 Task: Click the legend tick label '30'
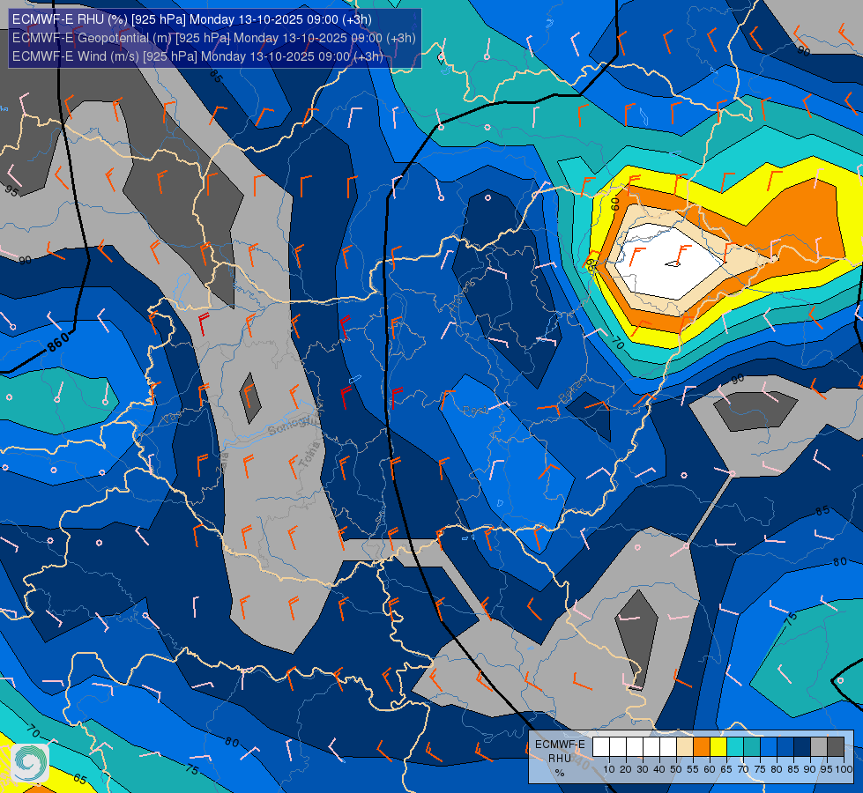(x=643, y=769)
